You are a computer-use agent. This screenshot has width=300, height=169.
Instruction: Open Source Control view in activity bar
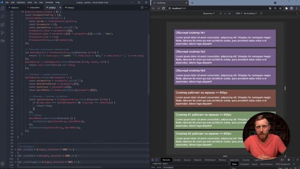point(2,33)
